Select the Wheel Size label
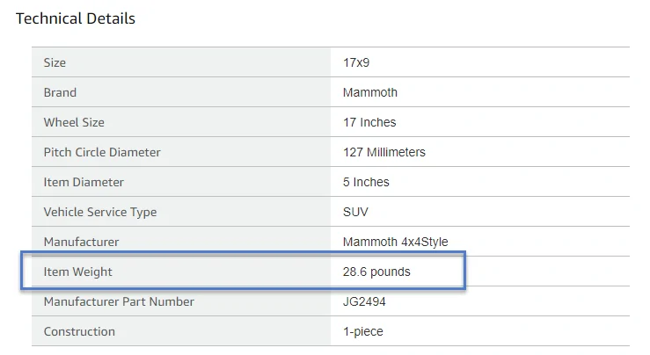Screen dimensions: 650x355 pyautogui.click(x=74, y=122)
